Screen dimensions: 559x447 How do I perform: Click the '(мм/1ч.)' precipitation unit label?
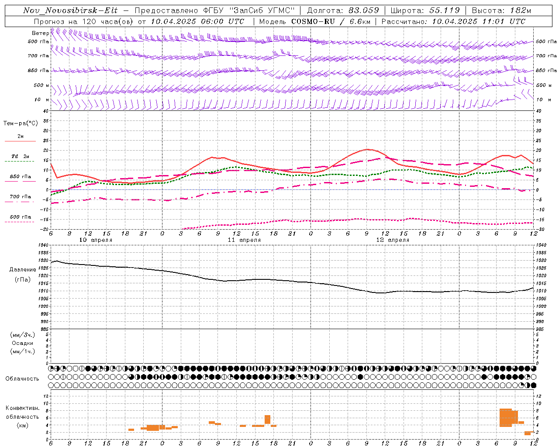coord(23,351)
